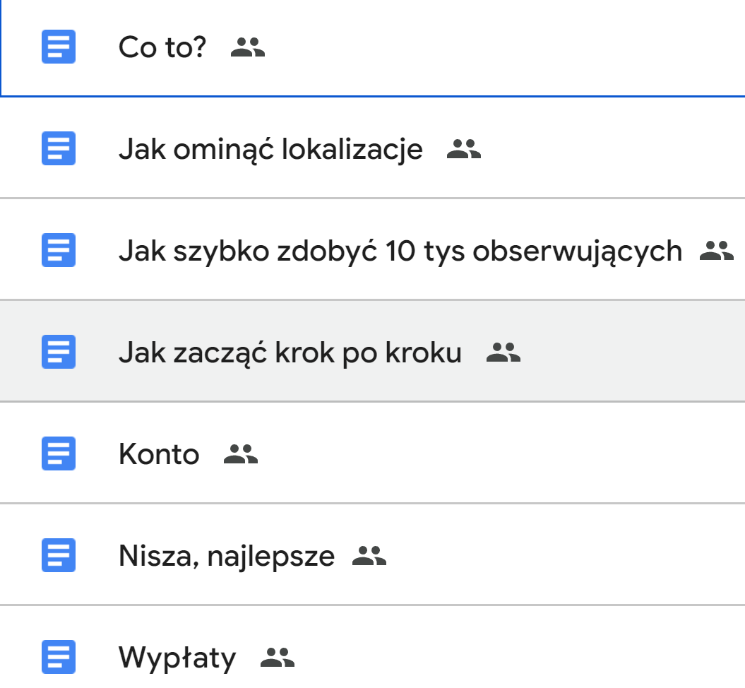
Task: Select the "Konto" file name
Action: tap(159, 454)
